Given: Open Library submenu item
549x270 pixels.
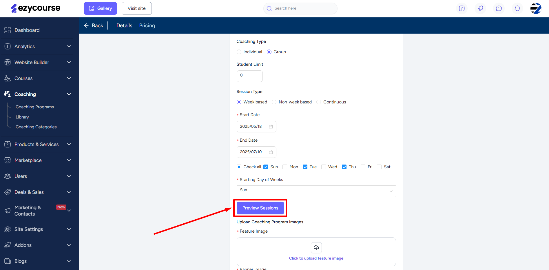Looking at the screenshot, I should click(22, 117).
